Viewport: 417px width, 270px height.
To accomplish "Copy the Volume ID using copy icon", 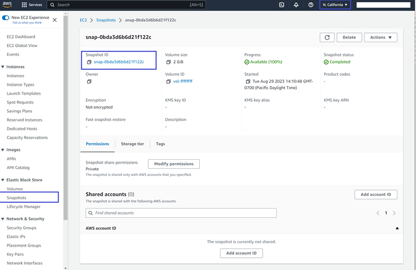I will tap(169, 81).
